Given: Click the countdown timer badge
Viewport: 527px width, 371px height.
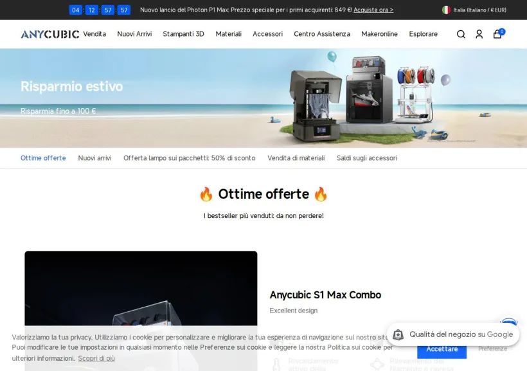Looking at the screenshot, I should [100, 10].
